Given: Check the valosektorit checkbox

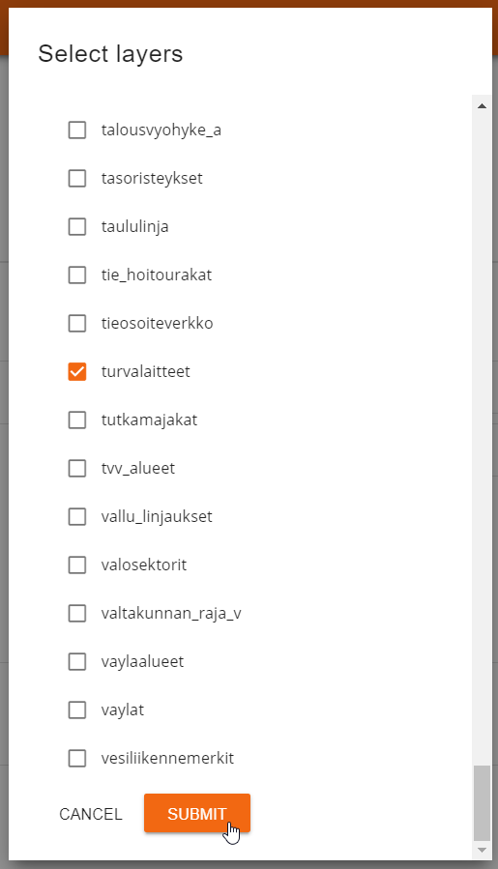Looking at the screenshot, I should 77,565.
